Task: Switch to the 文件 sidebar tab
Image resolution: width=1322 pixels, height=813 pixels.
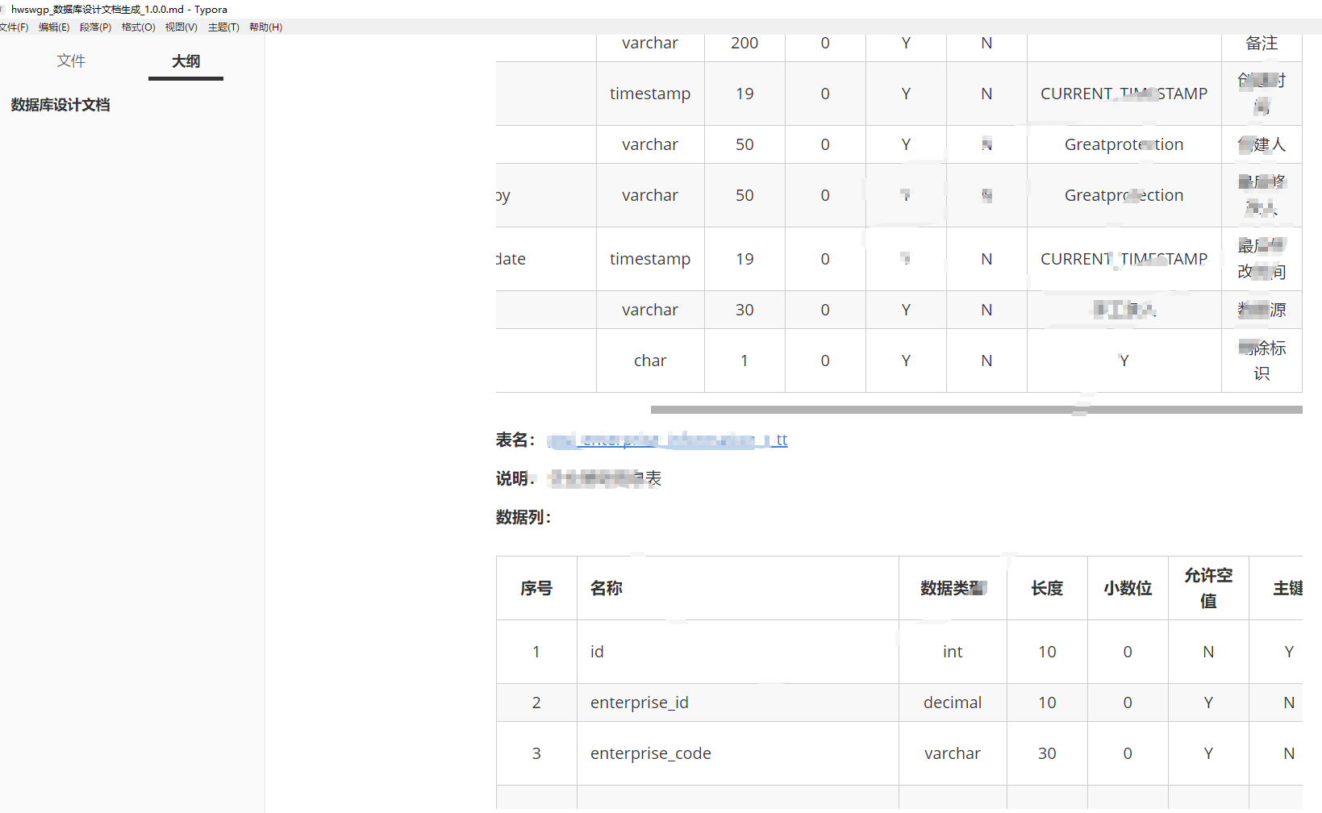Action: point(71,61)
